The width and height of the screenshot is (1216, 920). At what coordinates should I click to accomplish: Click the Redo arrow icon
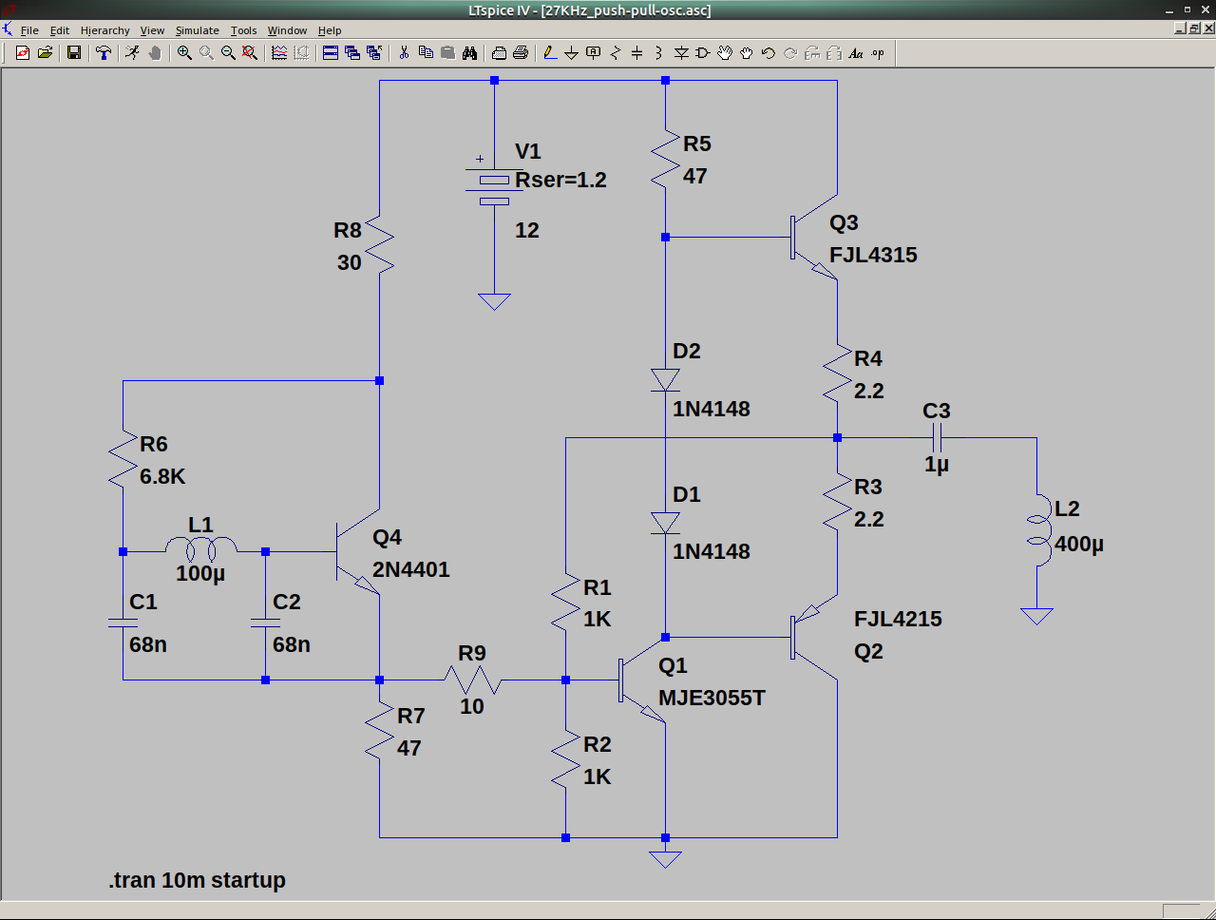click(790, 53)
